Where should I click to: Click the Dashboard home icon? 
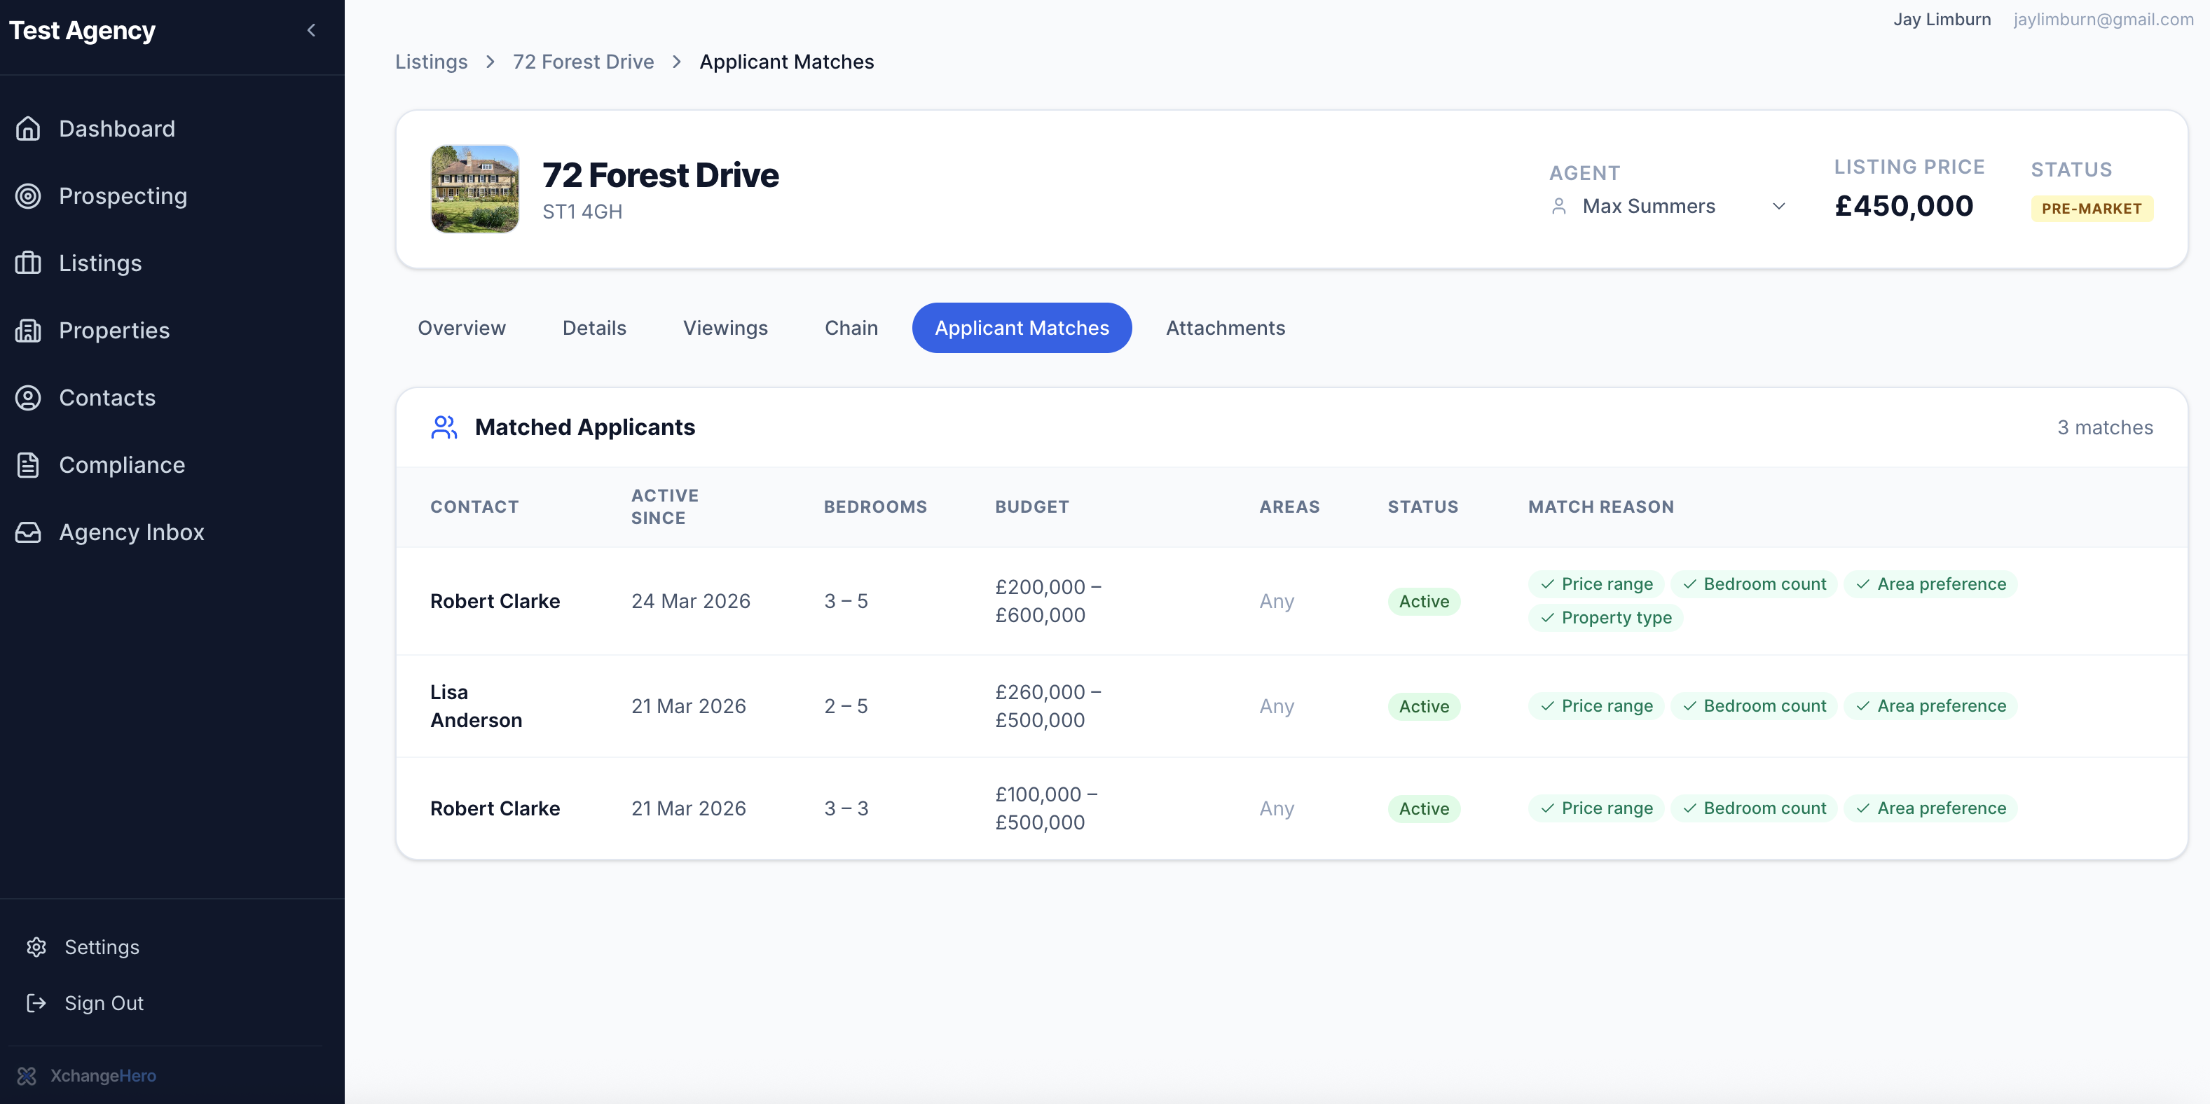coord(28,129)
